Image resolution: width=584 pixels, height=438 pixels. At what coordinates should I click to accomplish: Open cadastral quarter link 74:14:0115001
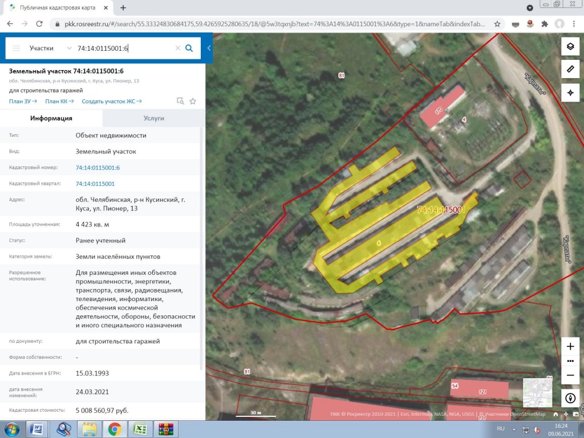[95, 184]
